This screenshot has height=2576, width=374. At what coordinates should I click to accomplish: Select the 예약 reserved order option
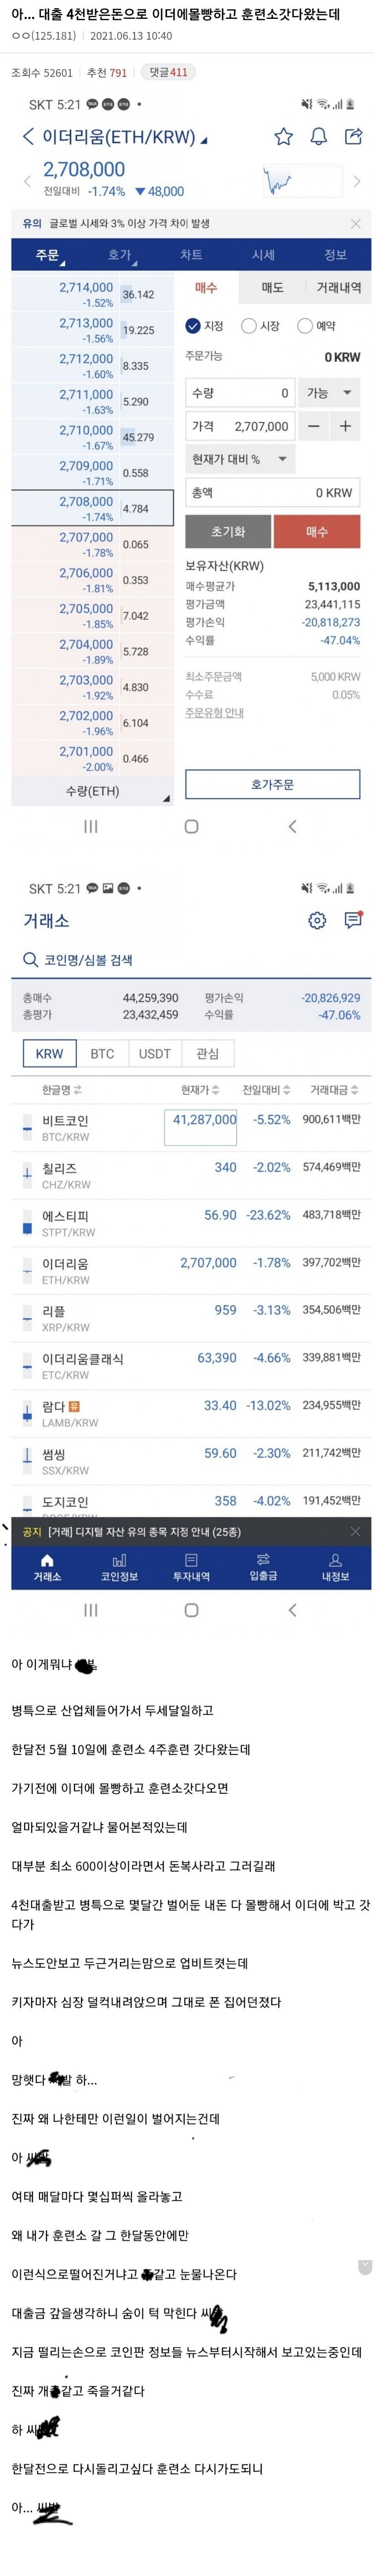[x=305, y=326]
